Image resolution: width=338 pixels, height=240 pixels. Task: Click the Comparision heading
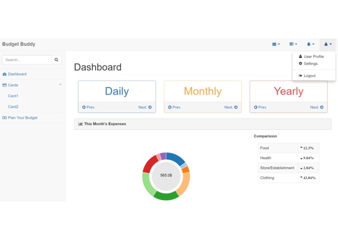pos(265,136)
